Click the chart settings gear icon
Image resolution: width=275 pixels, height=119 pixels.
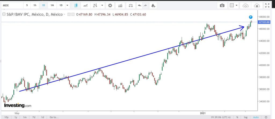click(x=110, y=5)
